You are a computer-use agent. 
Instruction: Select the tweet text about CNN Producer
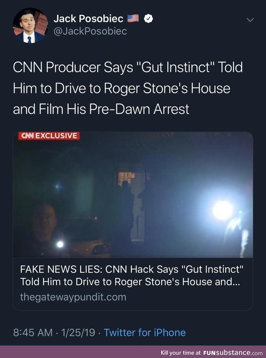point(128,88)
